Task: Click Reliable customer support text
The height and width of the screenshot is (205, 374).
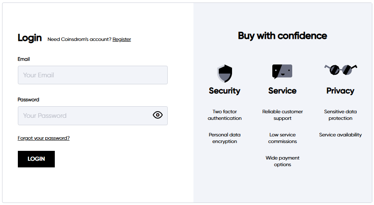Action: coord(282,115)
